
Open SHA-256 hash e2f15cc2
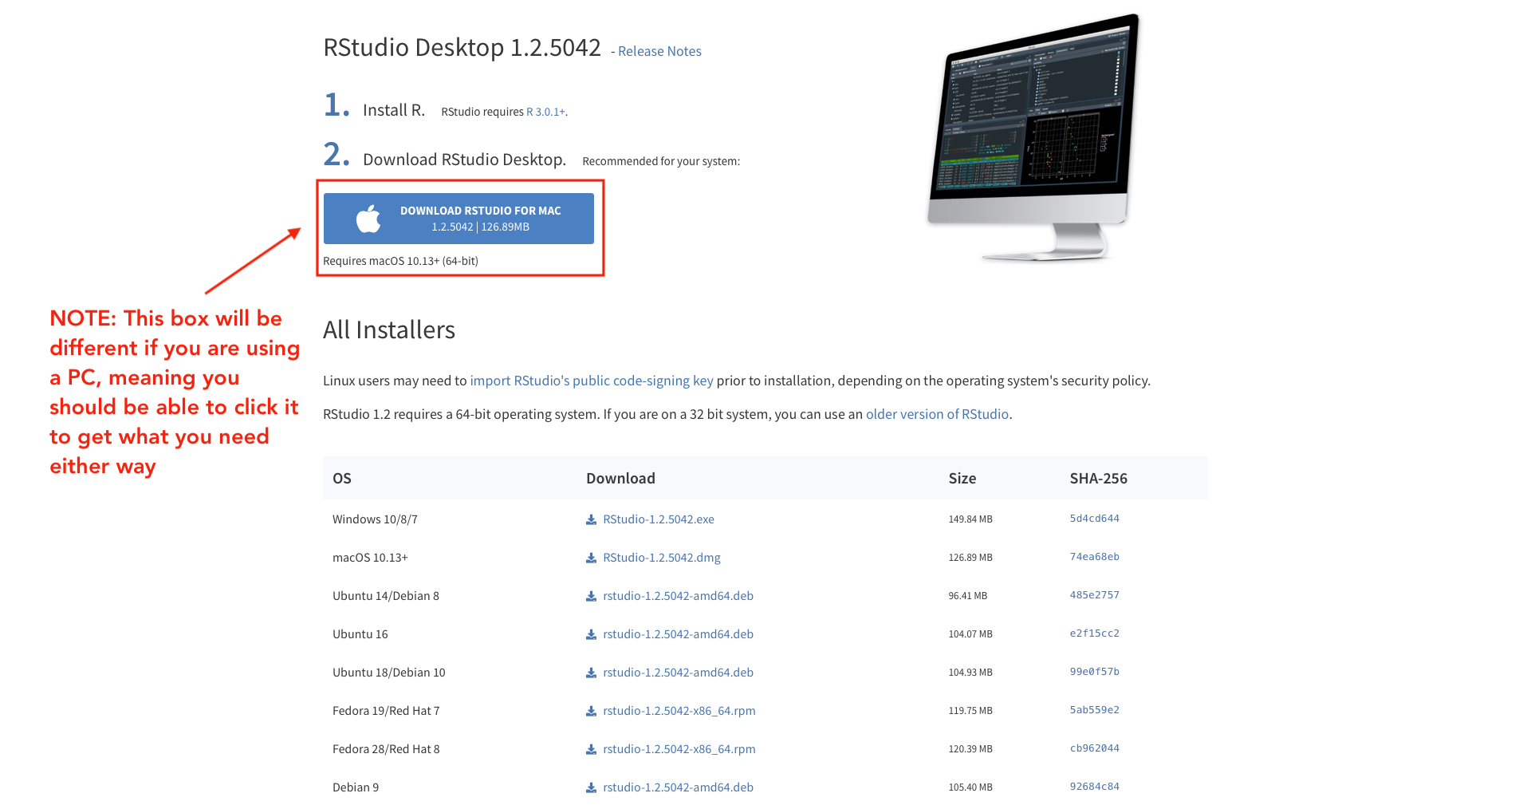pyautogui.click(x=1095, y=633)
